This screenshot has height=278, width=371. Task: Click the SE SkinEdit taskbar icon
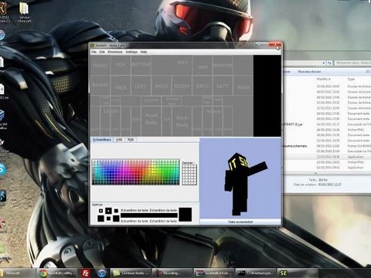tap(283, 273)
